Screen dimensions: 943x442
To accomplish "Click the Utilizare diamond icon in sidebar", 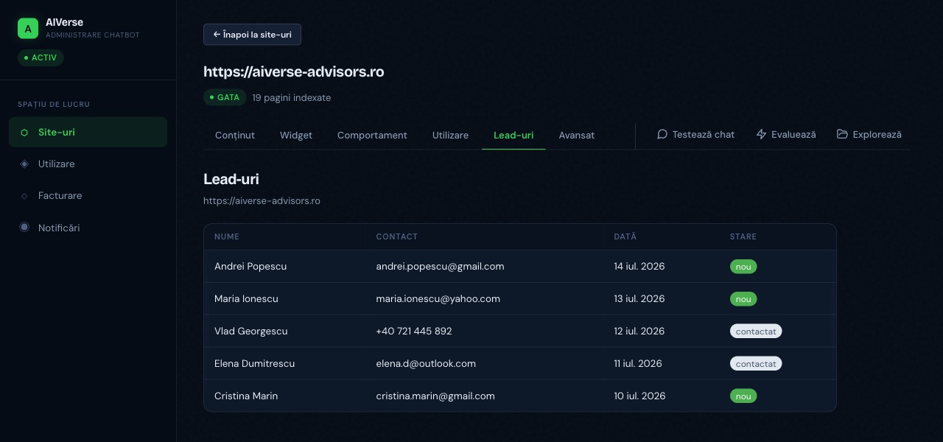I will pyautogui.click(x=24, y=164).
